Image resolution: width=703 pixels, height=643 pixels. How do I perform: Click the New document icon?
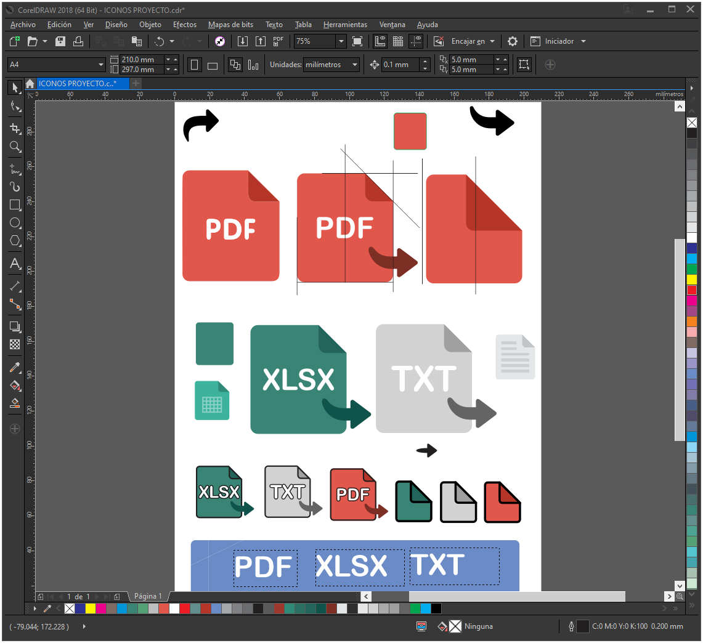pyautogui.click(x=14, y=41)
